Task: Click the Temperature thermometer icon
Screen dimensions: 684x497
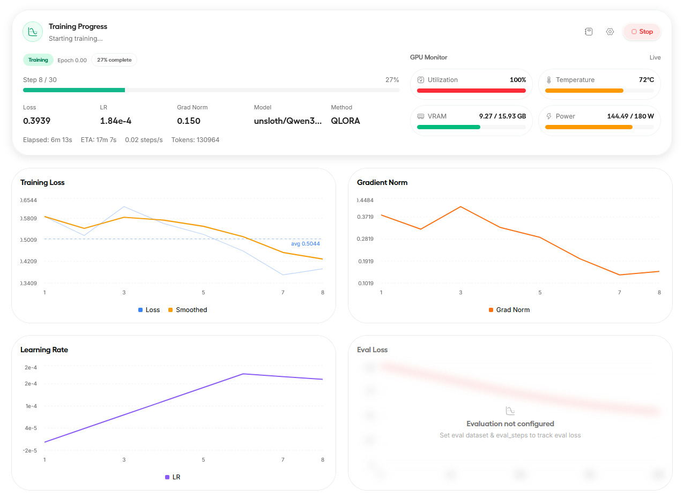Action: coord(549,80)
